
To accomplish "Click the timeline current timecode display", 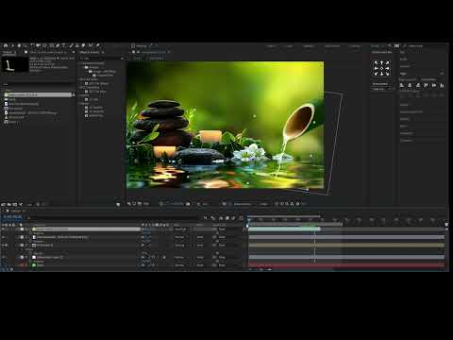I will point(12,217).
